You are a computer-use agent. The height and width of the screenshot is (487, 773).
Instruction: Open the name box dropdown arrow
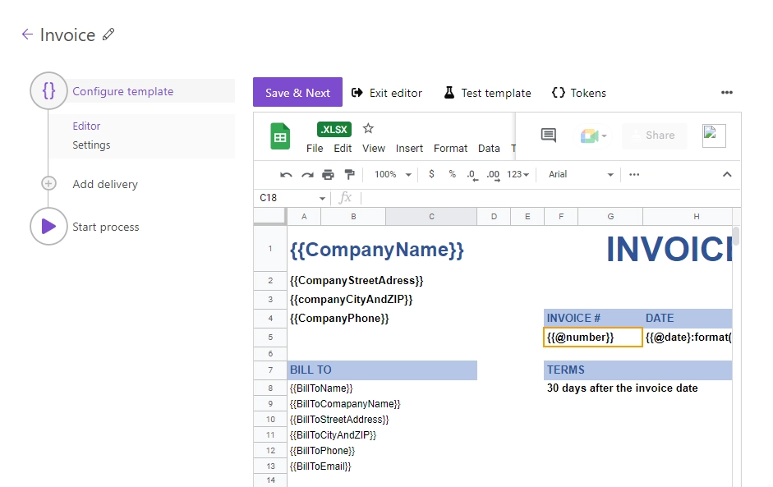[x=322, y=198]
